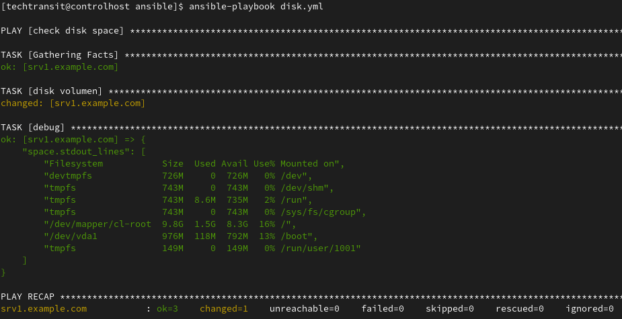The image size is (622, 319).
Task: Click the changed=1 recap value
Action: point(224,309)
